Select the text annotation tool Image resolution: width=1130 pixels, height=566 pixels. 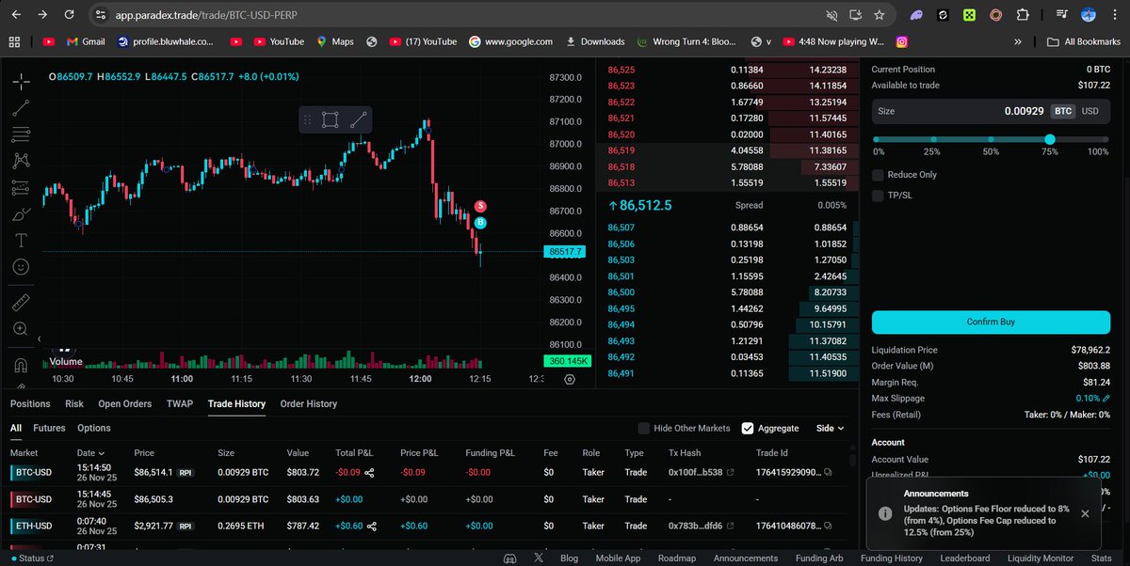(x=21, y=241)
